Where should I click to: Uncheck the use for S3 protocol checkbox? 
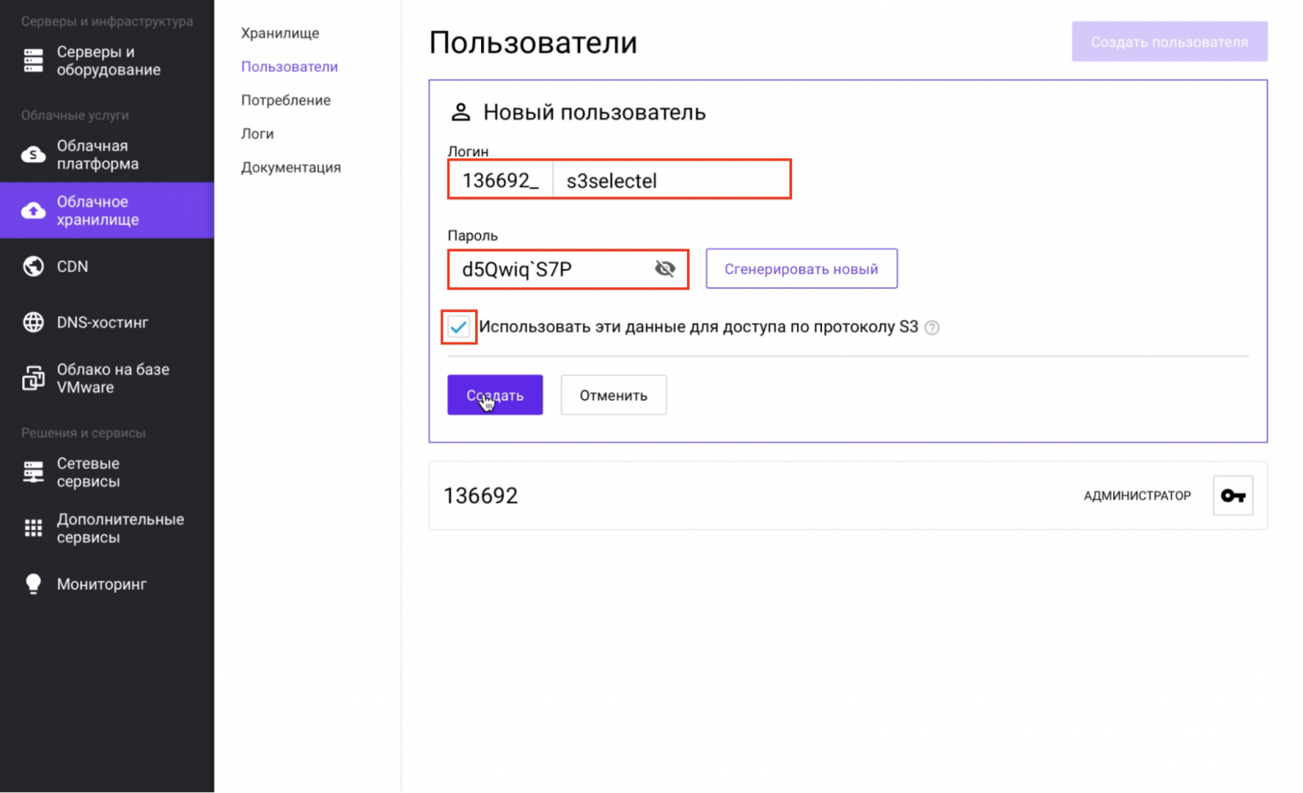[x=459, y=327]
